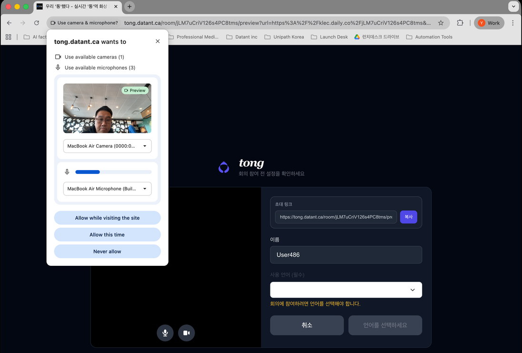Click the Use available microphones (3) text
The image size is (522, 353).
tap(100, 68)
